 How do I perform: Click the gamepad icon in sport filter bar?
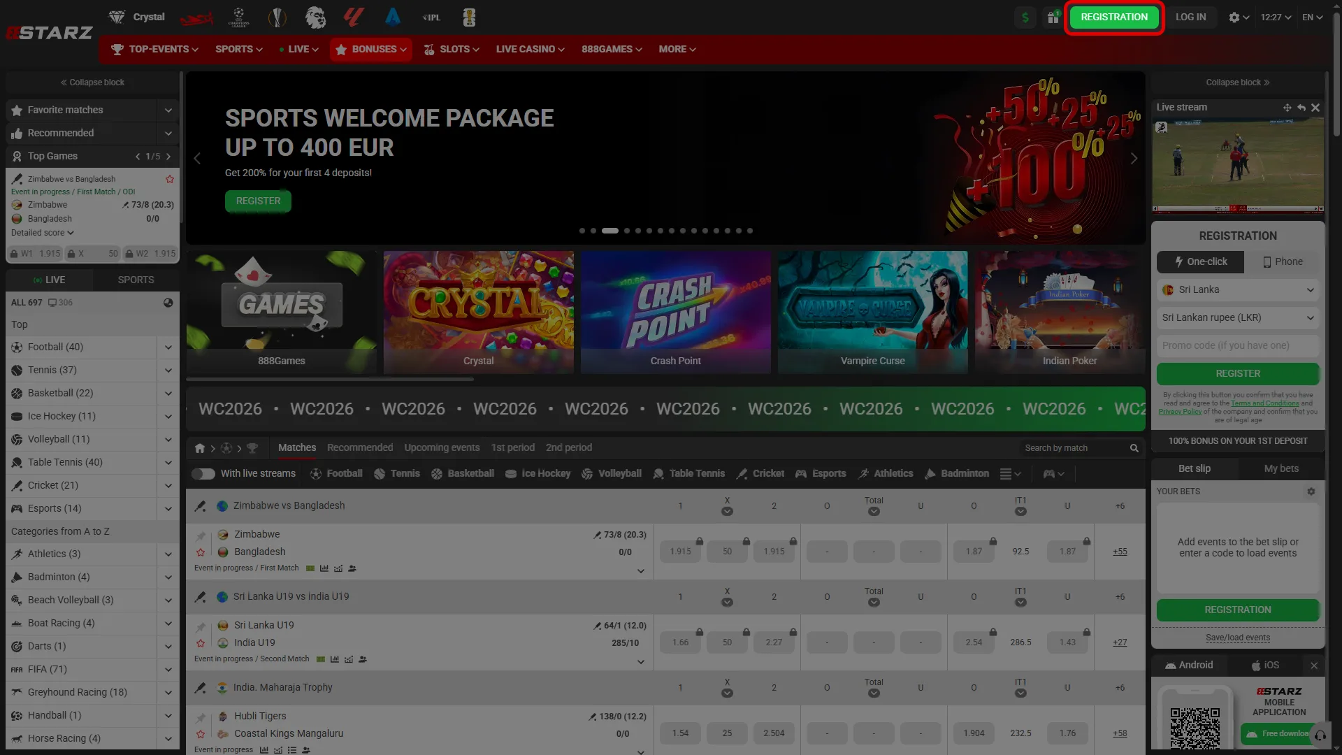(1053, 474)
